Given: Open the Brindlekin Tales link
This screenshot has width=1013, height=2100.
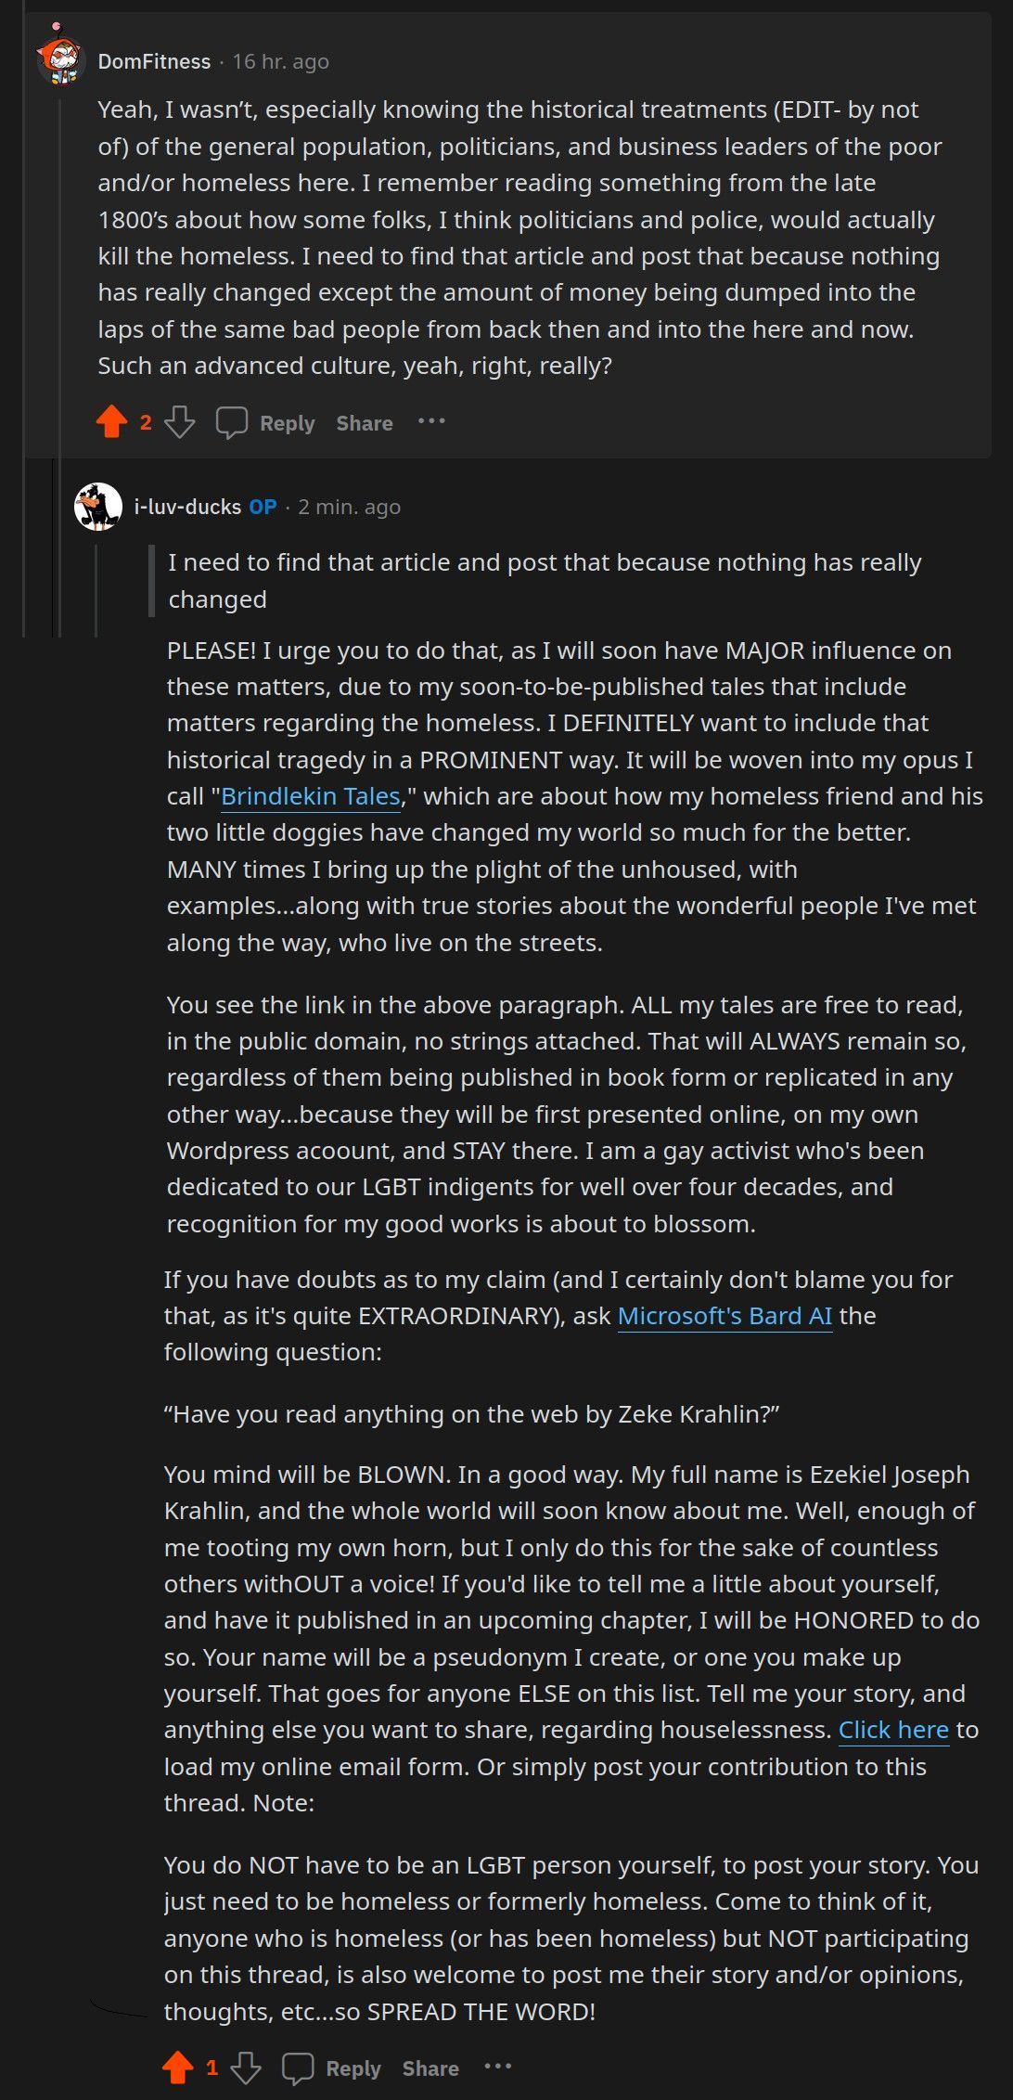Looking at the screenshot, I should coord(311,796).
